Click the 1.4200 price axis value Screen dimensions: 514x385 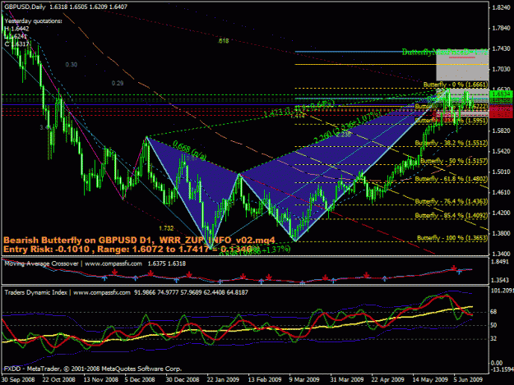(x=501, y=213)
